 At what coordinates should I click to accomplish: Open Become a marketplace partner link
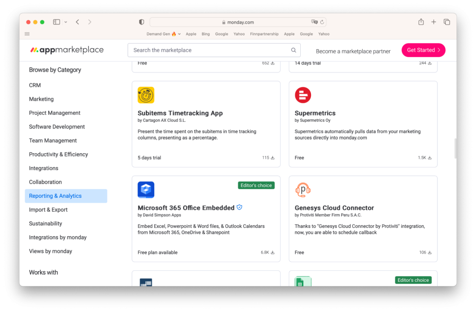pos(353,51)
